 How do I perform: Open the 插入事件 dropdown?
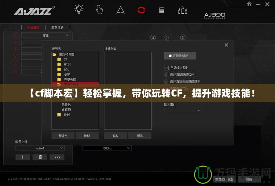pos(183,111)
